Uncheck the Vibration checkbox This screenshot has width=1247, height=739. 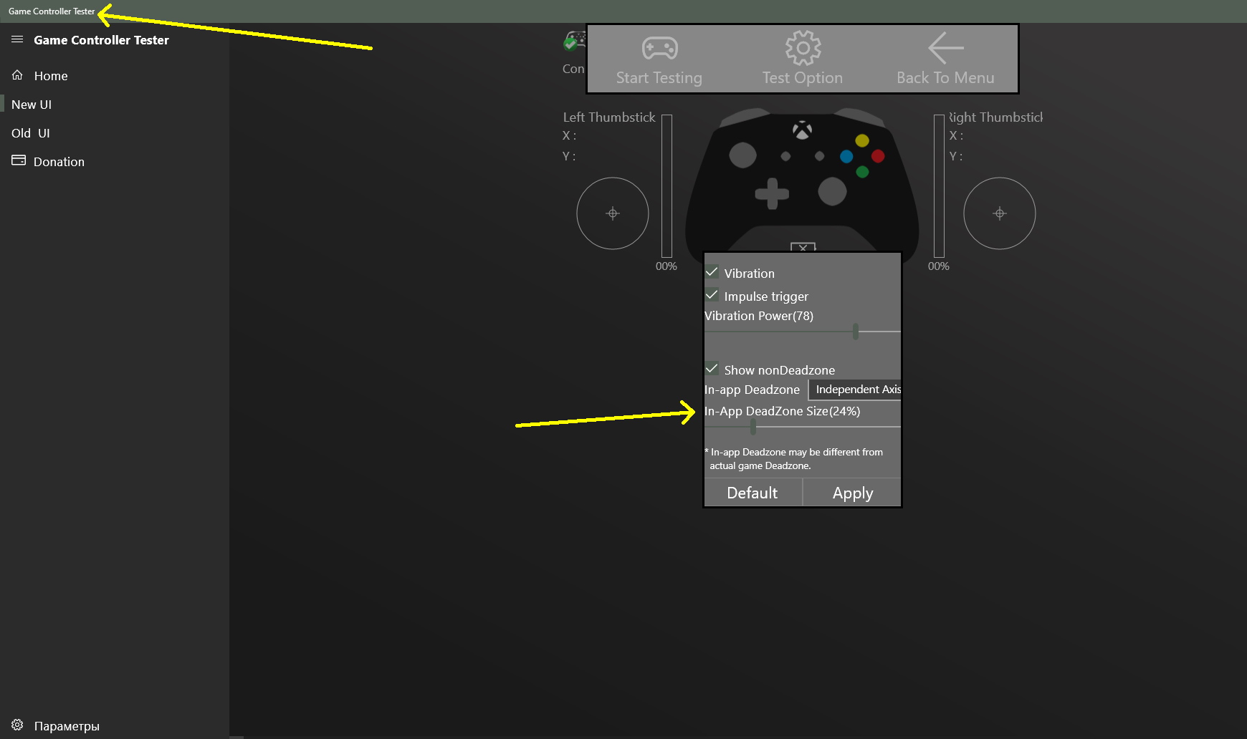tap(712, 272)
